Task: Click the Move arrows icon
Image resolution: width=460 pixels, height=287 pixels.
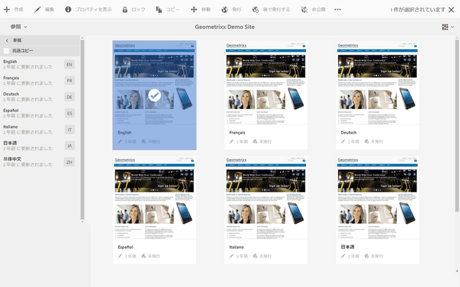Action: (194, 9)
